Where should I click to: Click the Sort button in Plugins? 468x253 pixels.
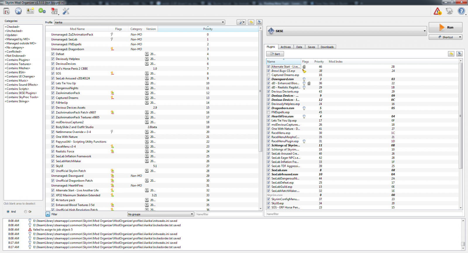[275, 54]
